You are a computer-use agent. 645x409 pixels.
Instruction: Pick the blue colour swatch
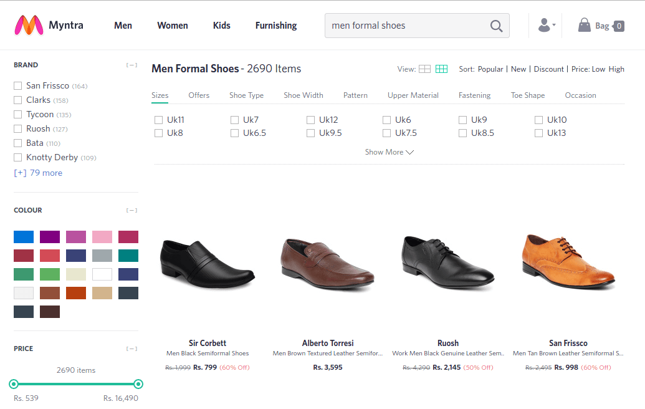[x=24, y=237]
